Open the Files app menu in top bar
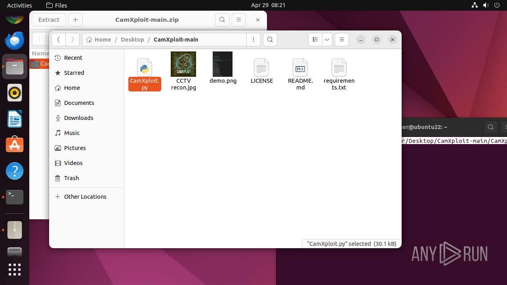Screen dimensions: 507x285 pyautogui.click(x=57, y=5)
